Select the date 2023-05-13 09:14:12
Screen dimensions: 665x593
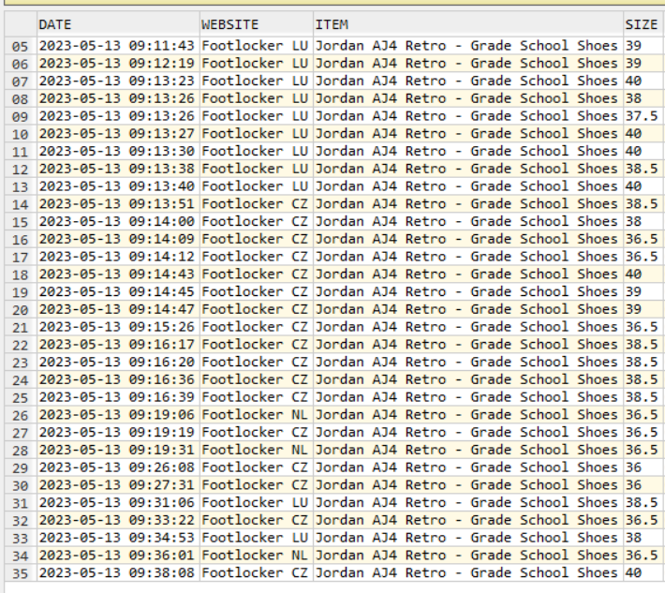point(117,257)
